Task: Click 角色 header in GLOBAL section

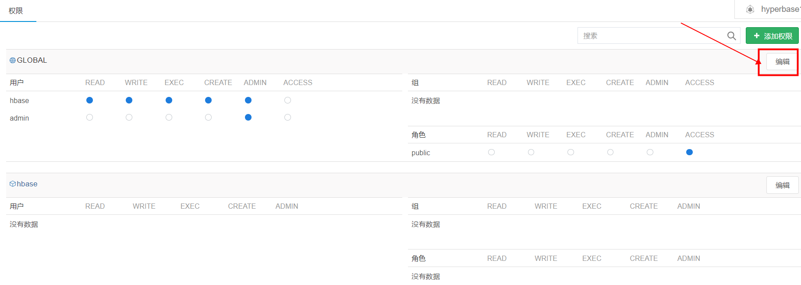Action: point(418,135)
